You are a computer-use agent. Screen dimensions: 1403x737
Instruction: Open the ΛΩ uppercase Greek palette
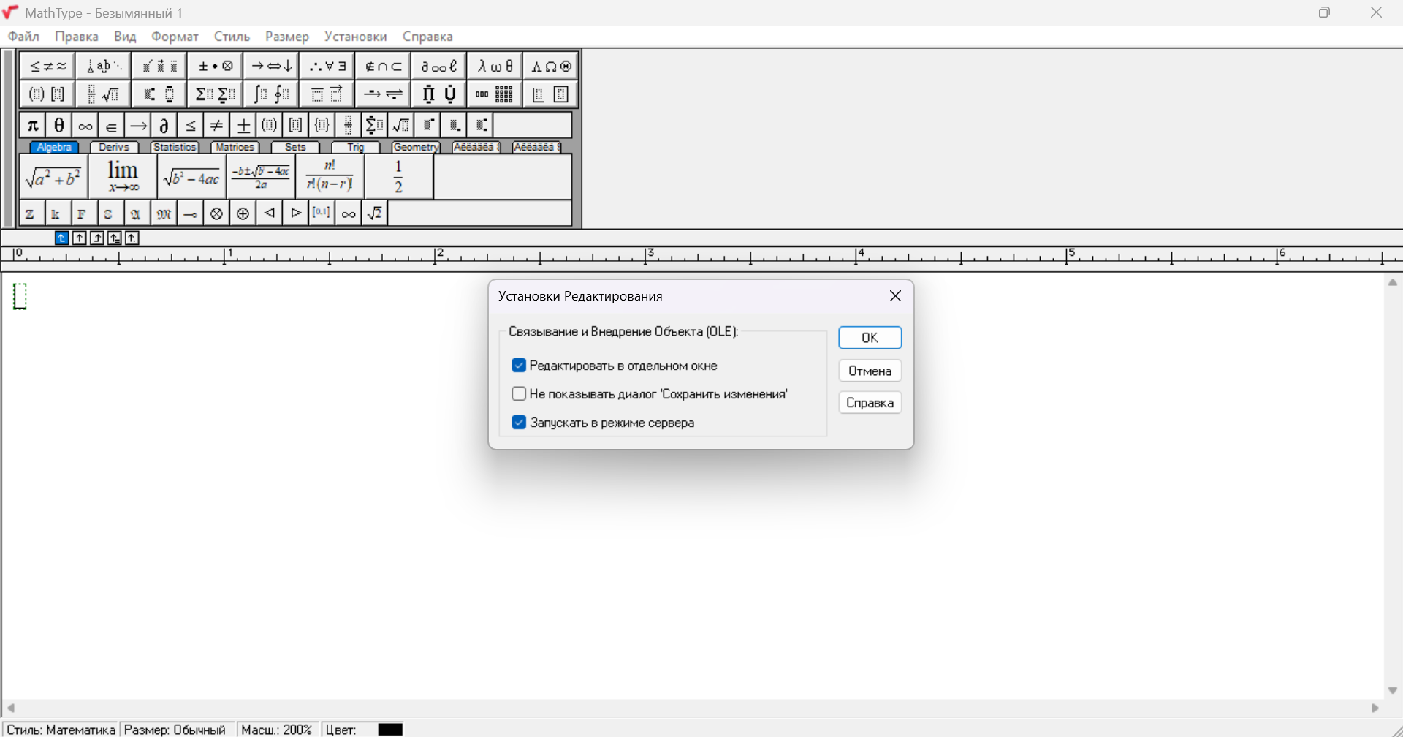[551, 67]
